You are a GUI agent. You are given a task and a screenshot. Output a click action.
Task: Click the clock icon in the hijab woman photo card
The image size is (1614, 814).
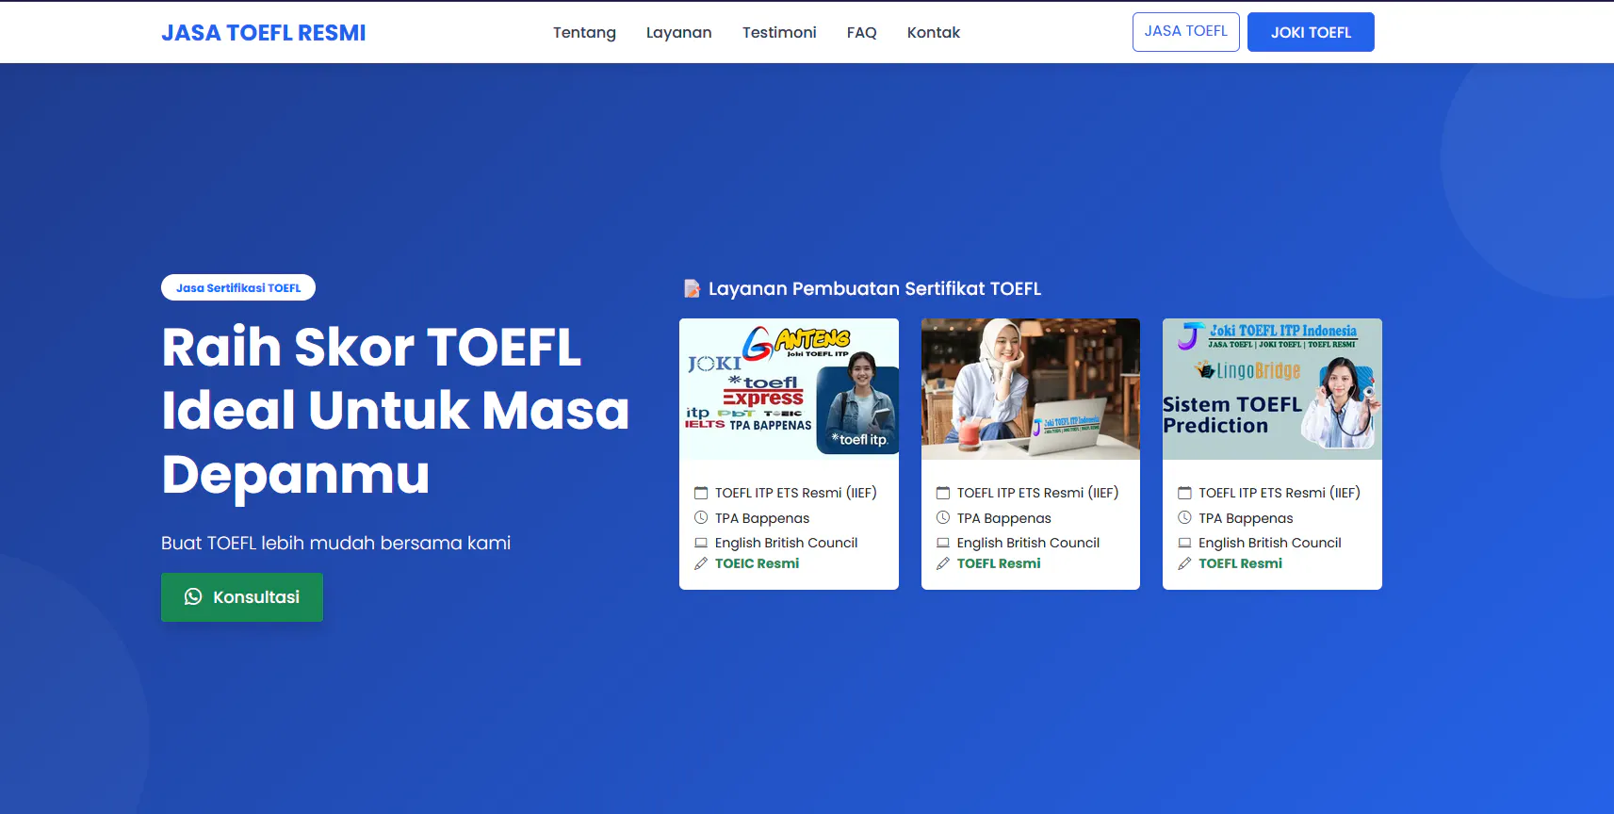[943, 517]
